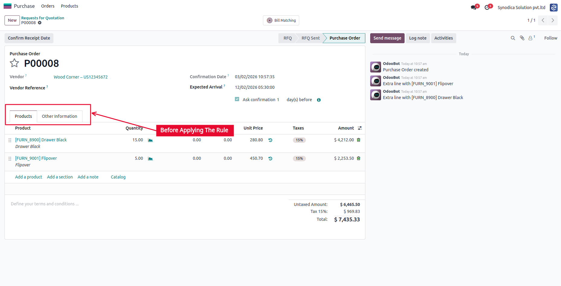The width and height of the screenshot is (561, 286).
Task: Open forecast chart for Flipover
Action: click(150, 159)
